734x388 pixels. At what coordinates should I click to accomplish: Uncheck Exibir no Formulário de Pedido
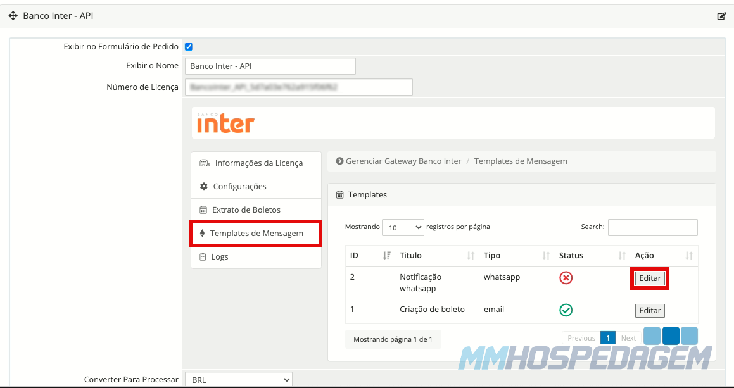189,47
